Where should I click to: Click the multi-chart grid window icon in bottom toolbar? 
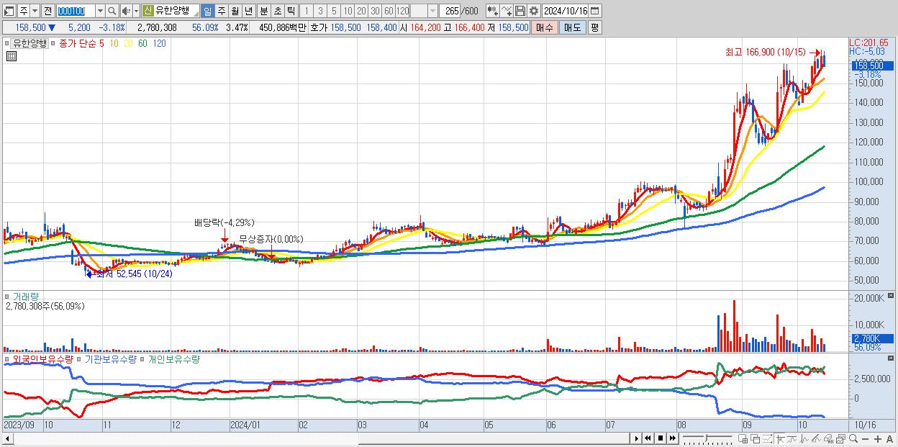pyautogui.click(x=743, y=439)
